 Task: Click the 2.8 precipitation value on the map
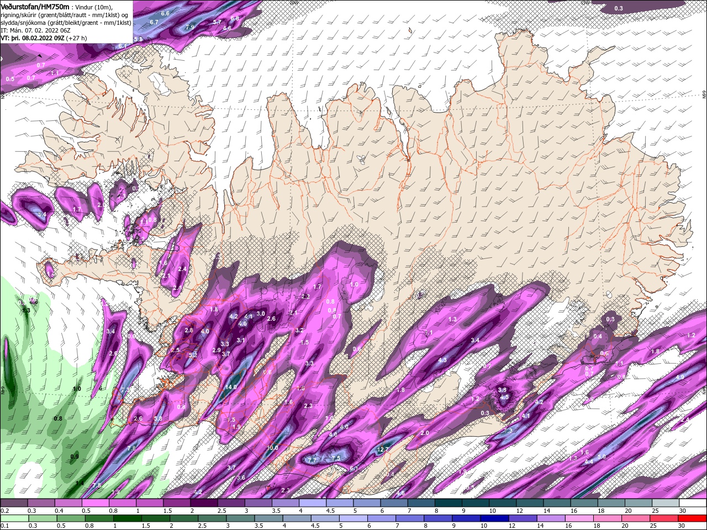coord(189,330)
